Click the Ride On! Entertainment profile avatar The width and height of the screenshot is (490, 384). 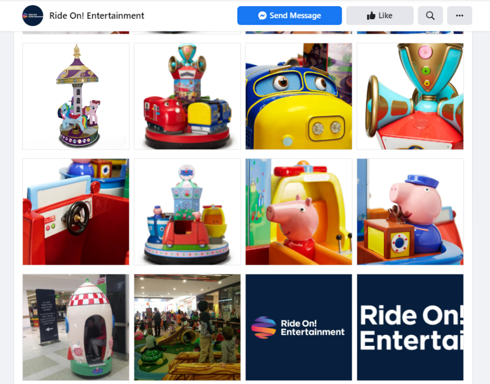pyautogui.click(x=33, y=15)
